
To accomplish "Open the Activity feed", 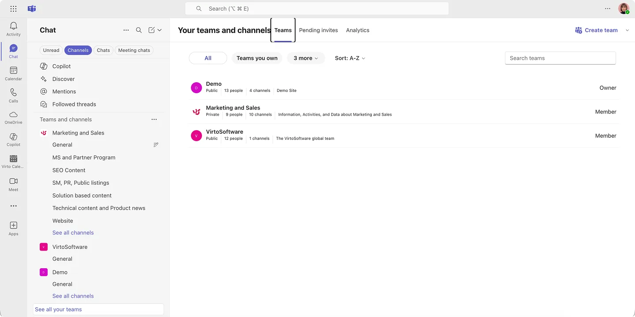I will pyautogui.click(x=13, y=28).
